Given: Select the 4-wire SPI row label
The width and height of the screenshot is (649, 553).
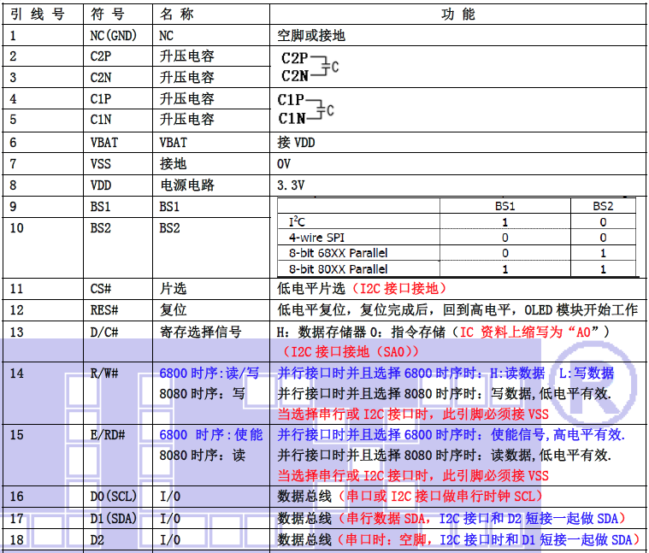Looking at the screenshot, I should (316, 237).
